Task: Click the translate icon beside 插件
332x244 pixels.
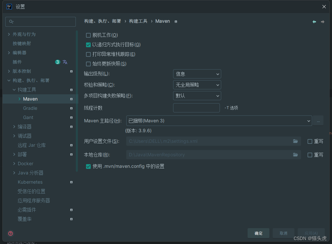Action: [65, 62]
